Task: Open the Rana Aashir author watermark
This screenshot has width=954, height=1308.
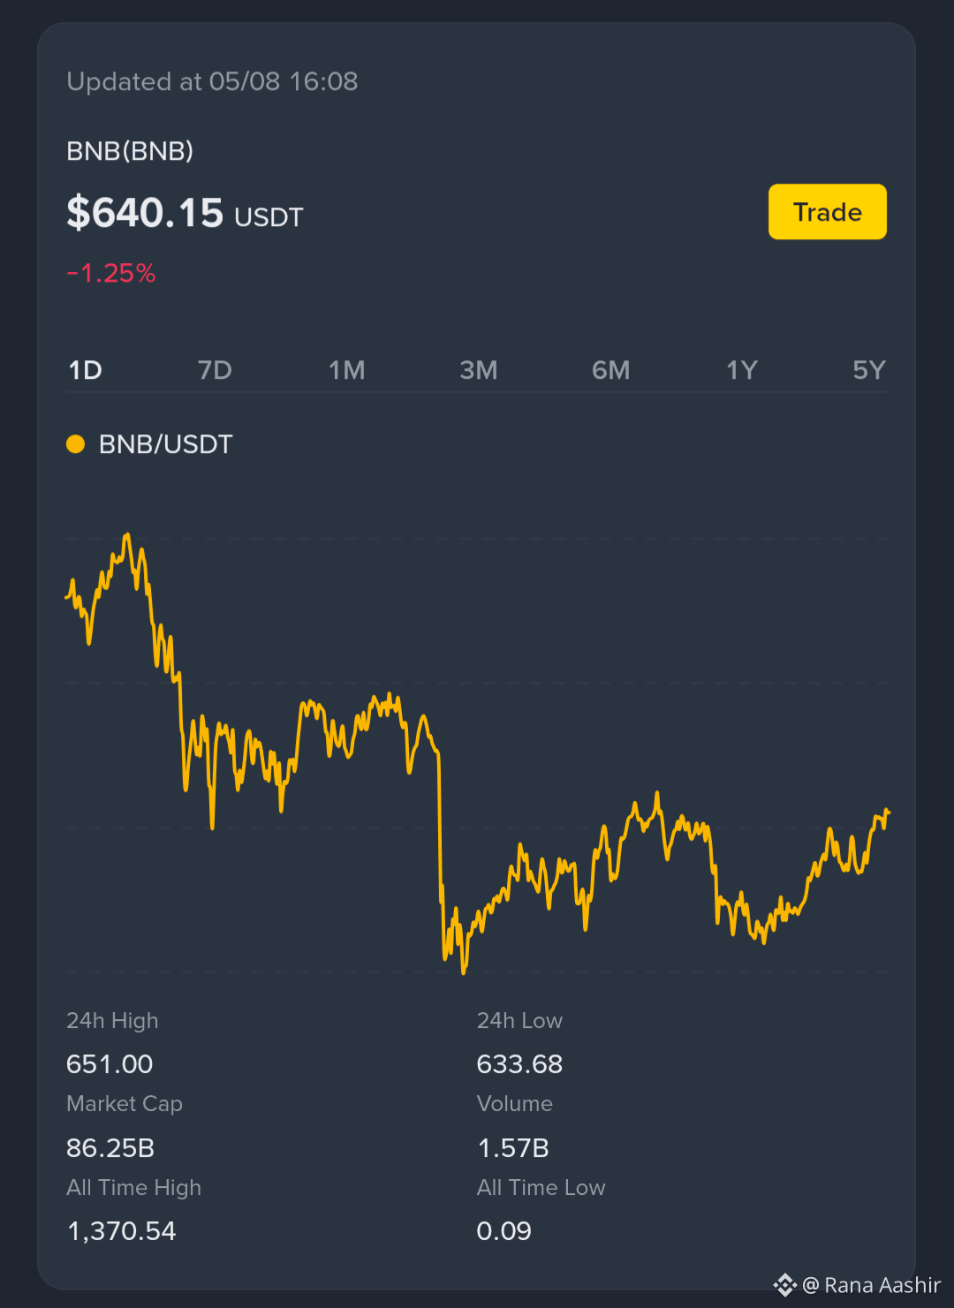Action: tap(872, 1285)
